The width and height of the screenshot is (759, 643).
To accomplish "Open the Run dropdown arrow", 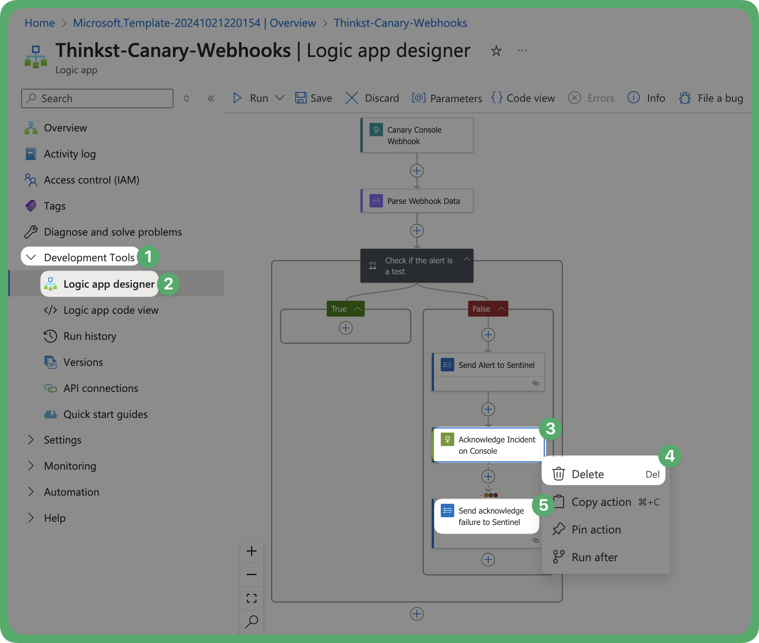I will click(x=279, y=98).
